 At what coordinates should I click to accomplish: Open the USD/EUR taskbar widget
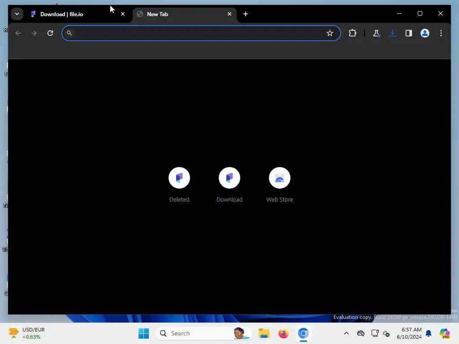[x=27, y=333]
